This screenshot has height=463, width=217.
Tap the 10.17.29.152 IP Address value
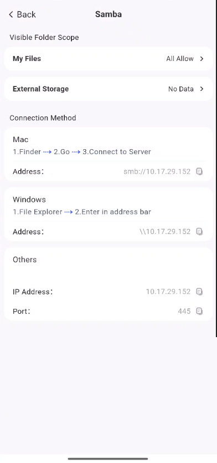click(168, 292)
